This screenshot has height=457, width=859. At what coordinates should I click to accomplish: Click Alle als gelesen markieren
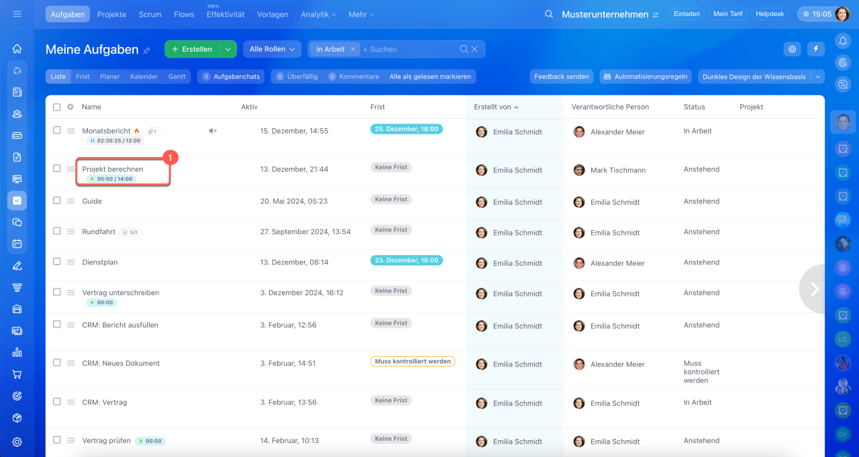[429, 77]
